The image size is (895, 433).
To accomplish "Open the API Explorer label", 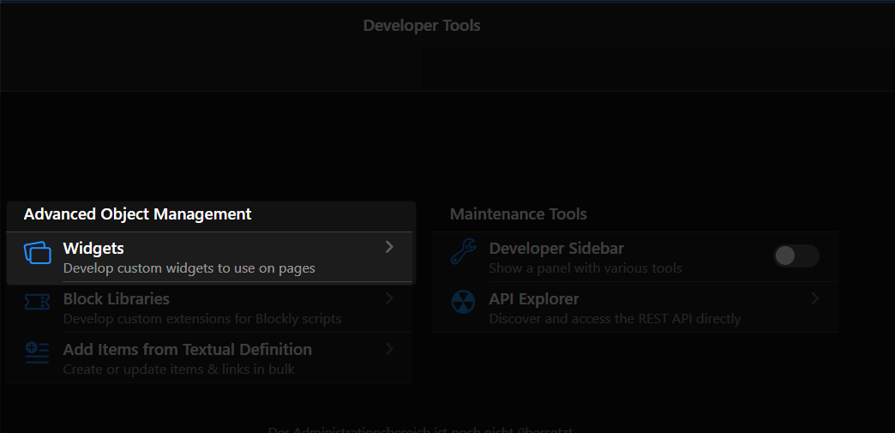I will pyautogui.click(x=533, y=299).
